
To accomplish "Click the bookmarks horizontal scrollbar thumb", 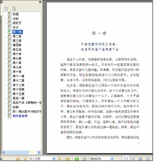I will point(17,152).
